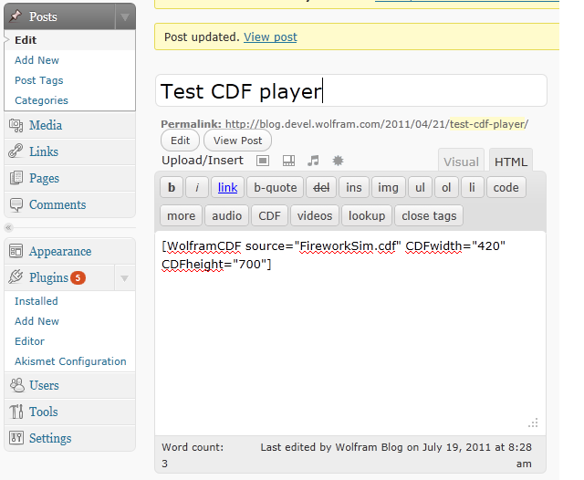This screenshot has width=584, height=480.
Task: Click the permalink Edit button
Action: (x=181, y=141)
